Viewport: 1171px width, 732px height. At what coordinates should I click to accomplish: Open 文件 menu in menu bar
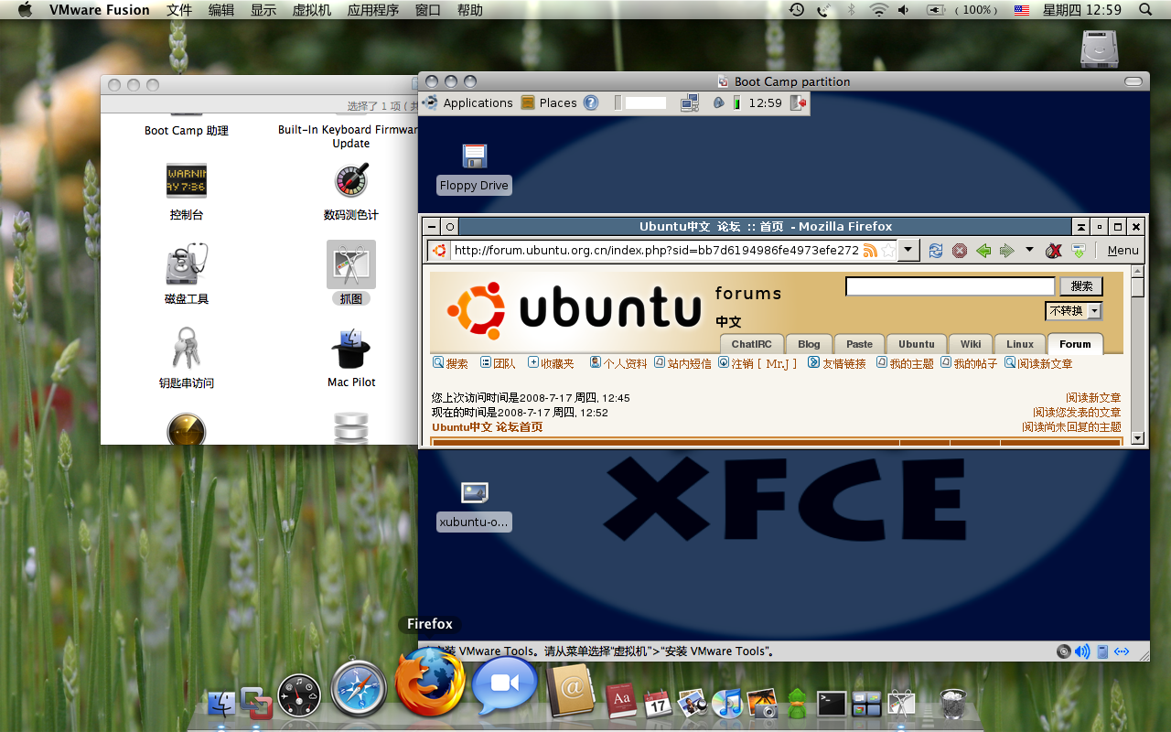[x=179, y=10]
